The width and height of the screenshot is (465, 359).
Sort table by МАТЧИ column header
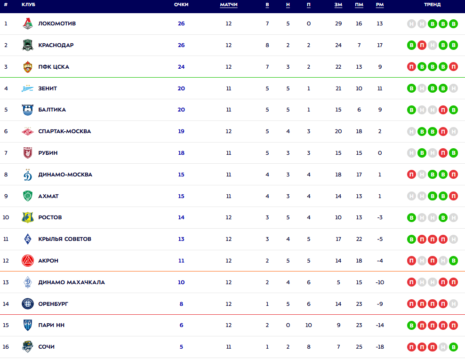[229, 5]
